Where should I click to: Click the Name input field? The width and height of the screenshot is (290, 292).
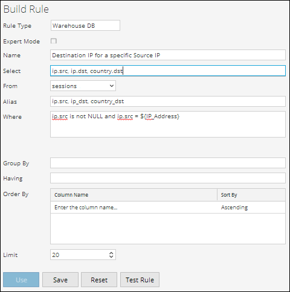click(168, 55)
